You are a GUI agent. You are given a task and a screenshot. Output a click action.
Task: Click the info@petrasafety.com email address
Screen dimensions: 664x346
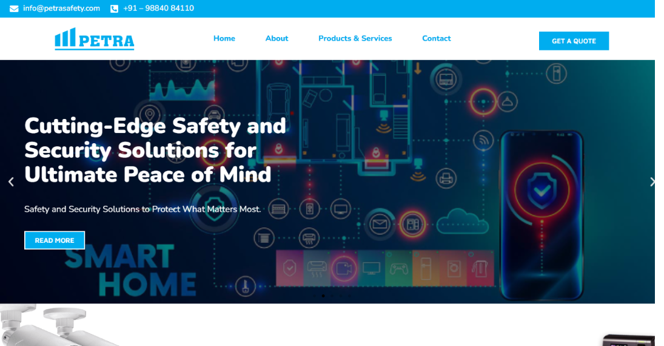[61, 8]
